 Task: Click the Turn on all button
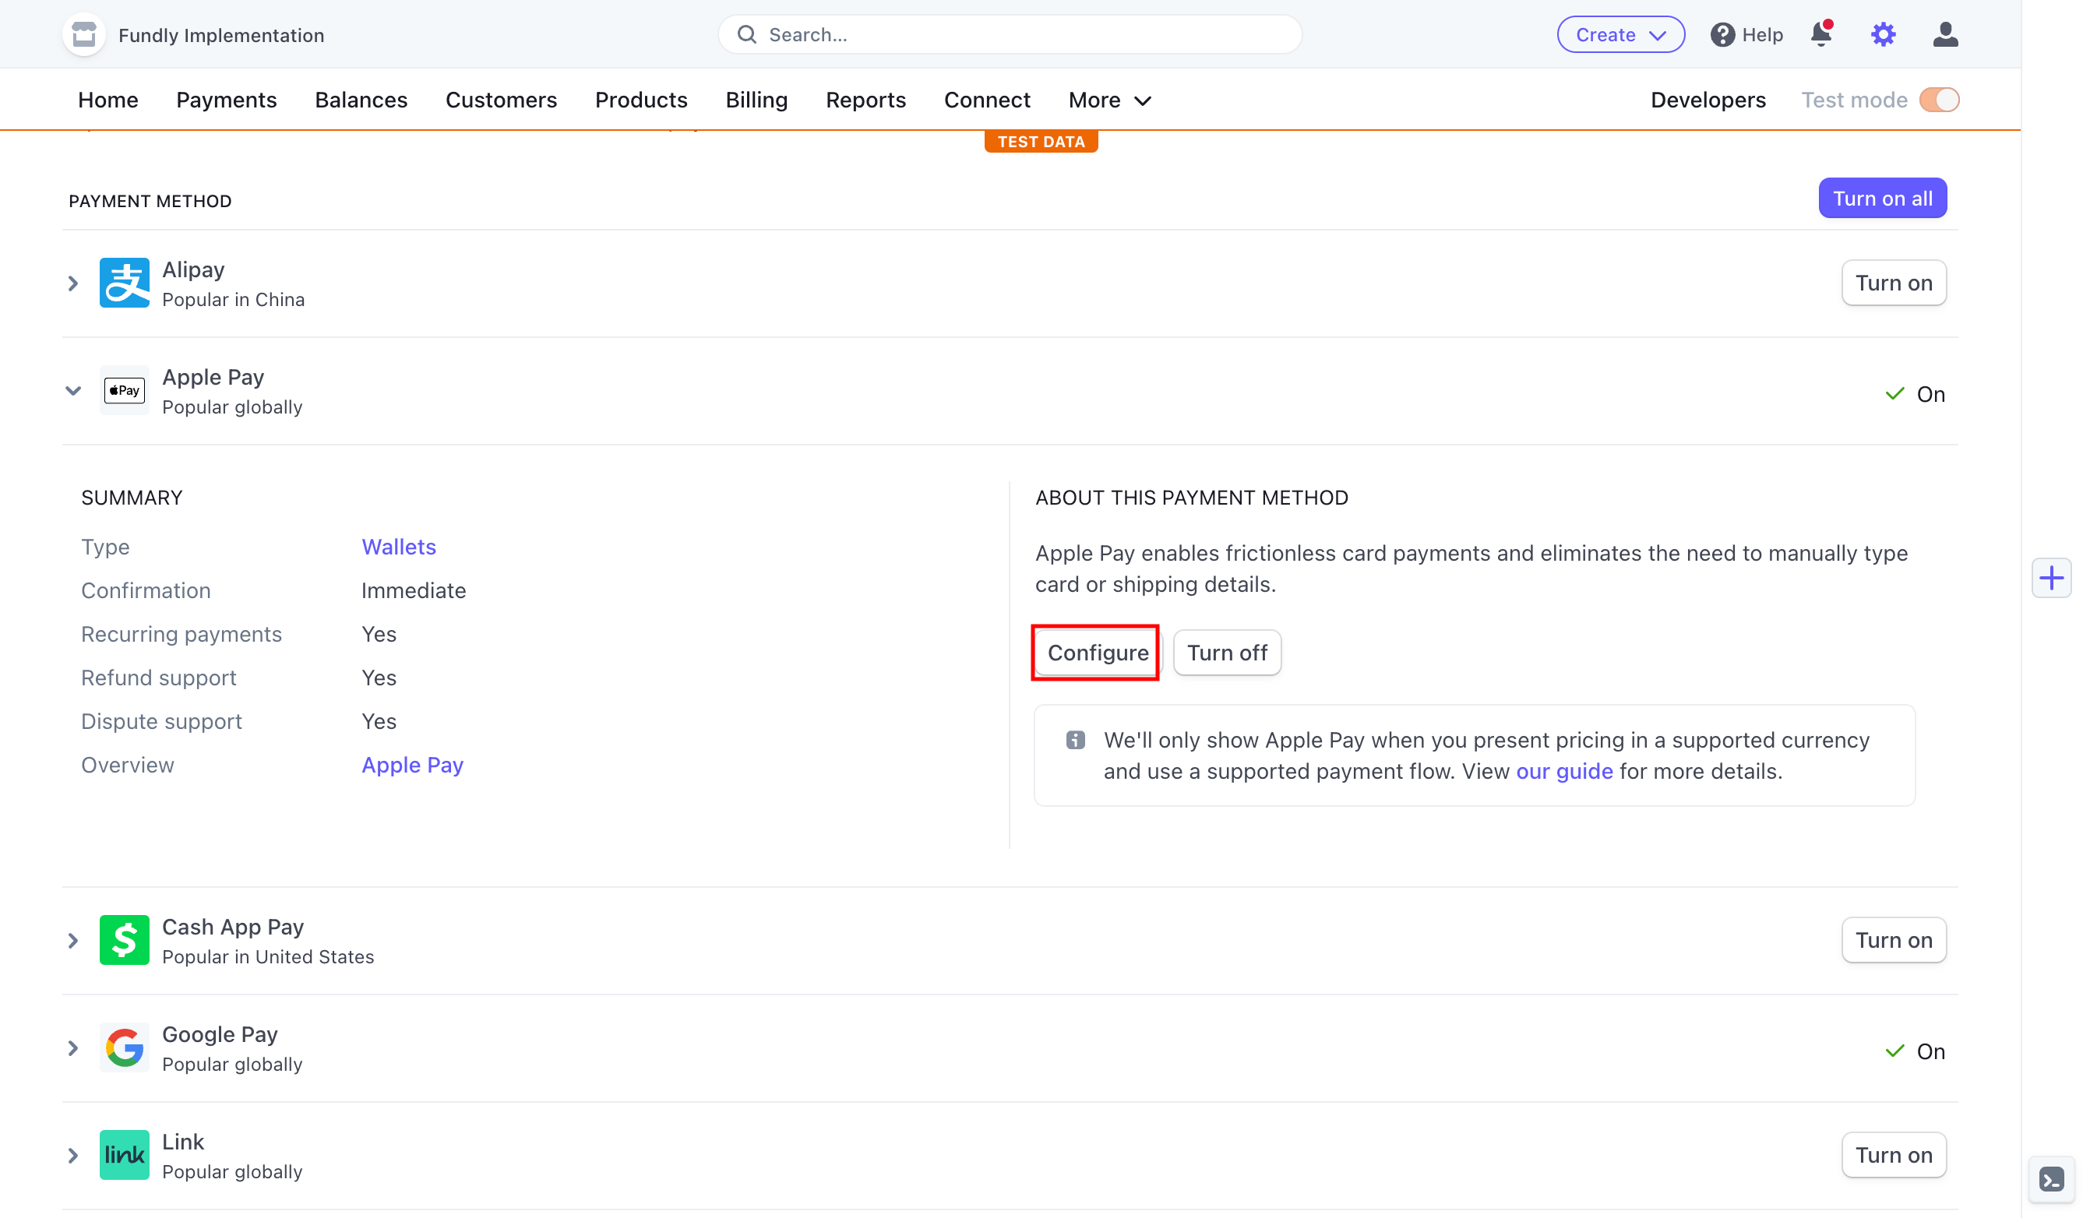click(x=1882, y=199)
